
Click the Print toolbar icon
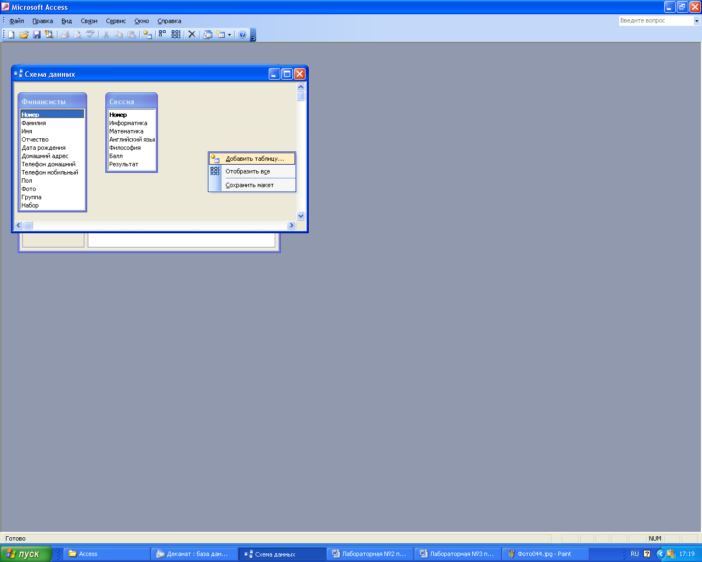(x=65, y=35)
